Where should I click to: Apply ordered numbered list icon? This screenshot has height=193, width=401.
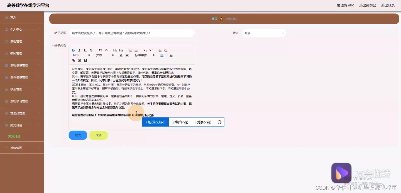pos(130,50)
